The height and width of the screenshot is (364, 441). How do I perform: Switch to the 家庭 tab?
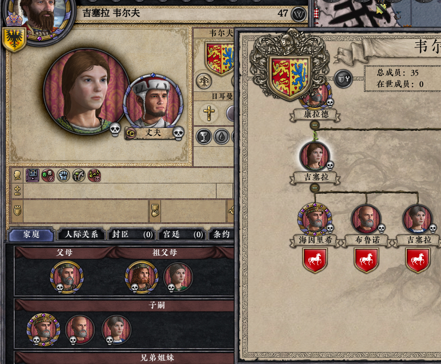click(x=31, y=234)
